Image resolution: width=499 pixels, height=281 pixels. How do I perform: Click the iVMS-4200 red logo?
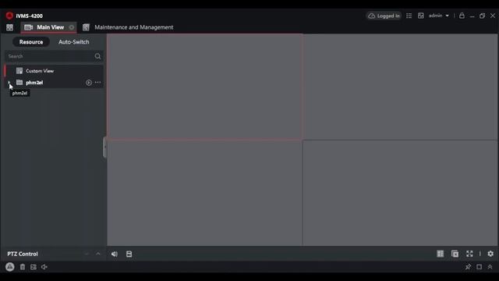(9, 16)
